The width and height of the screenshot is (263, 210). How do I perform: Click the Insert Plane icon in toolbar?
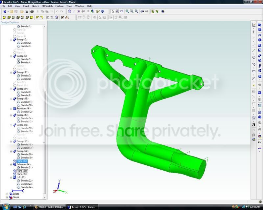pyautogui.click(x=69, y=11)
